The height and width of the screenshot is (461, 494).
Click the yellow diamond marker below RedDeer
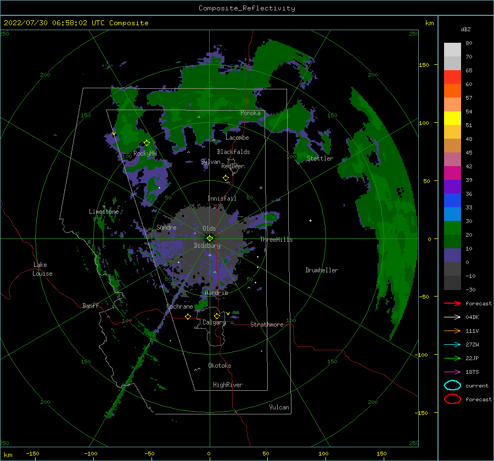(226, 178)
